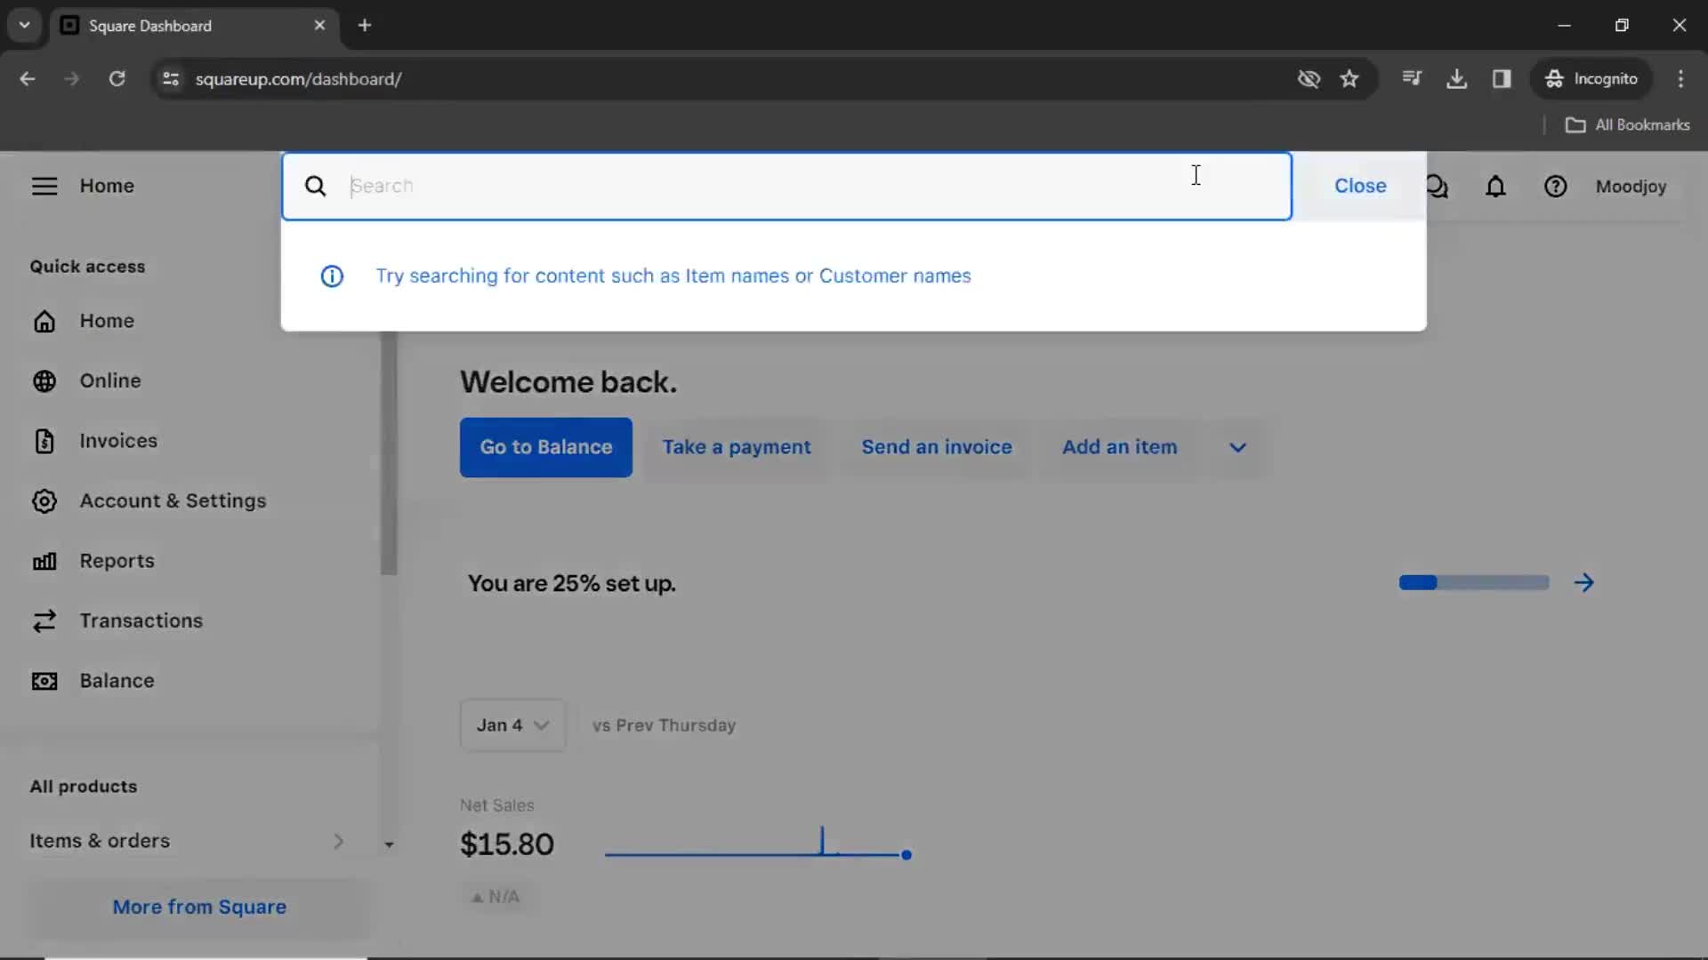Click the Invoices document icon
The image size is (1708, 960).
(44, 441)
